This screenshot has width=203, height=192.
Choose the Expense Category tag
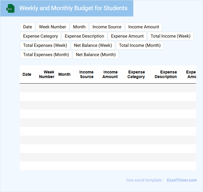(x=40, y=36)
